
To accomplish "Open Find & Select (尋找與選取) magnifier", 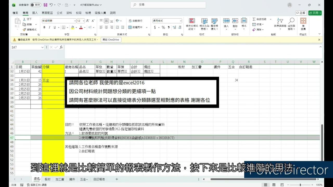I will tap(291, 24).
